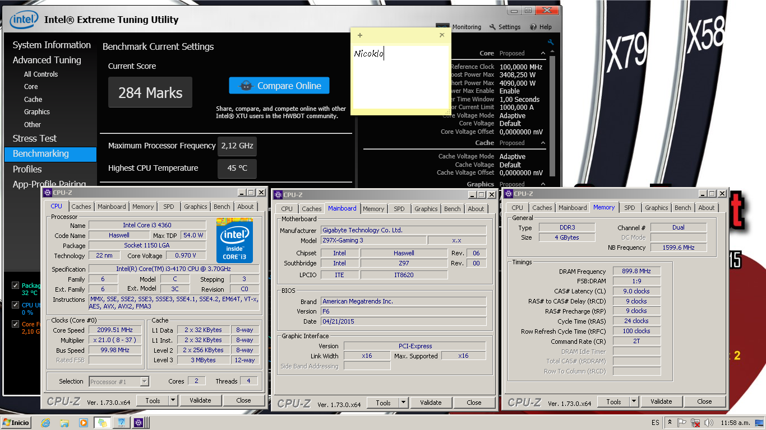Click CPU-Z title icon of Memory window

pos(509,194)
